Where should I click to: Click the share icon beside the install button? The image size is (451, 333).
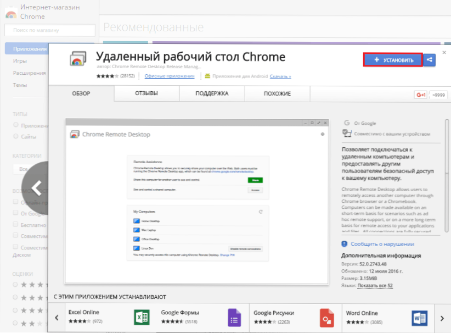430,59
